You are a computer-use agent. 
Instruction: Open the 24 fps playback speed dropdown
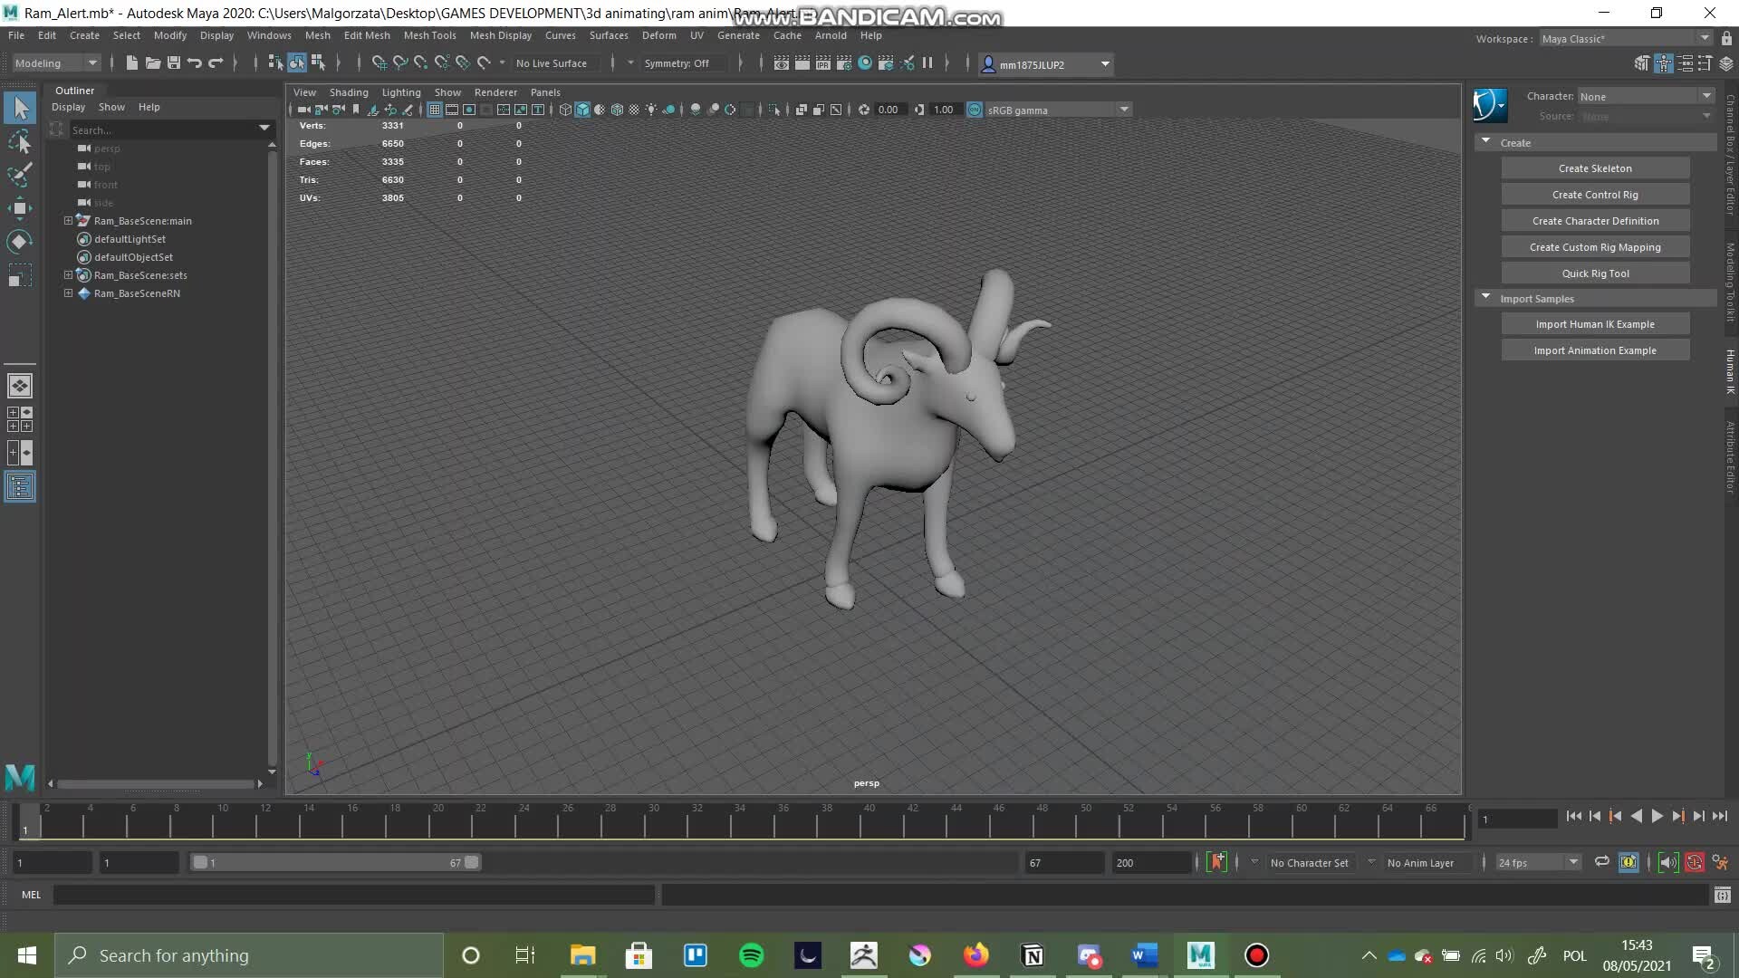tap(1573, 862)
